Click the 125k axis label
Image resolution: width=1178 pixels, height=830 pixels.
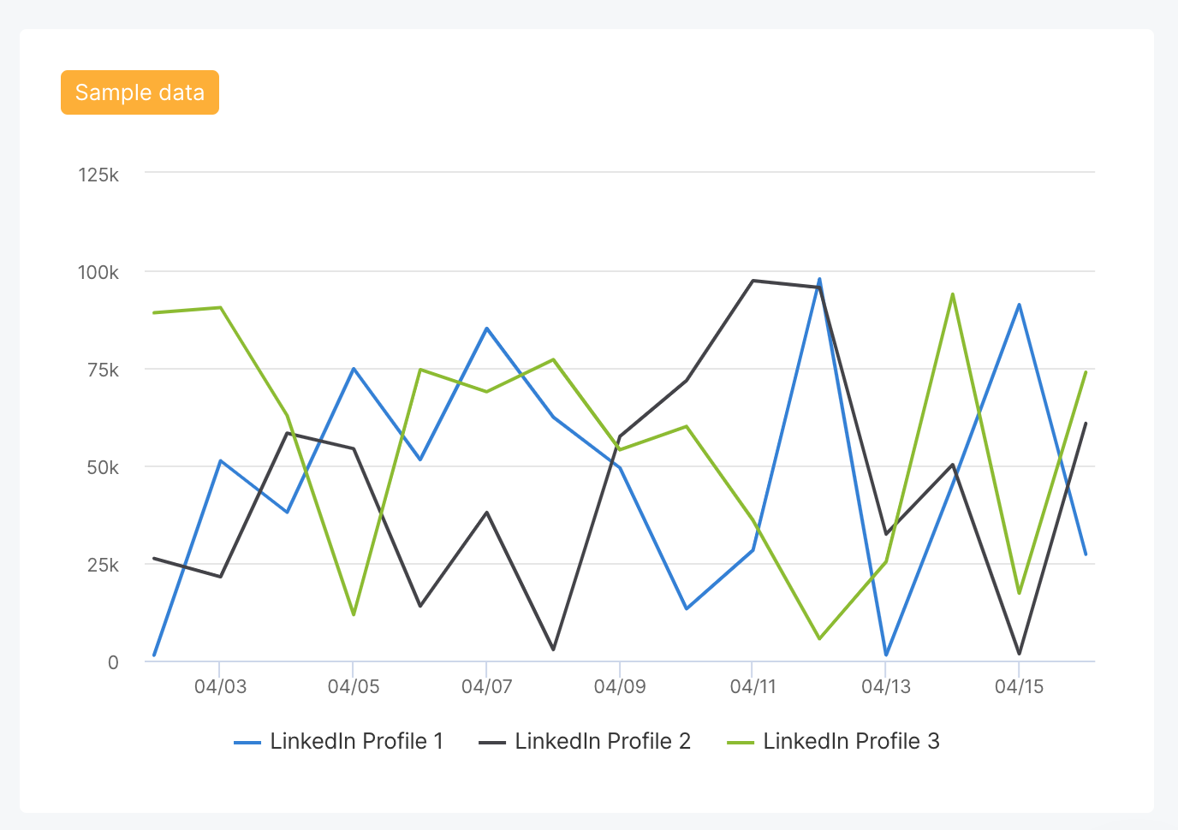(x=100, y=175)
